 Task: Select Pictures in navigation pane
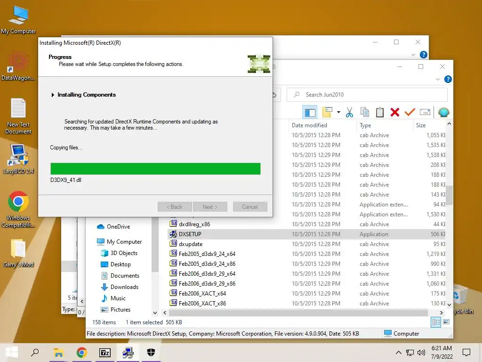pyautogui.click(x=116, y=310)
